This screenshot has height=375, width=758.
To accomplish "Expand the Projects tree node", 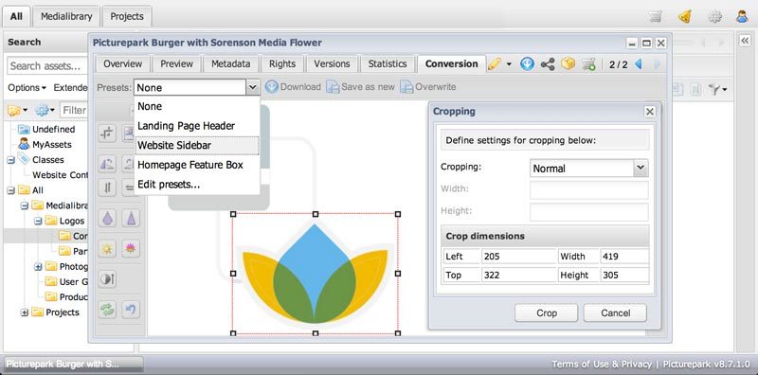I will pyautogui.click(x=25, y=312).
